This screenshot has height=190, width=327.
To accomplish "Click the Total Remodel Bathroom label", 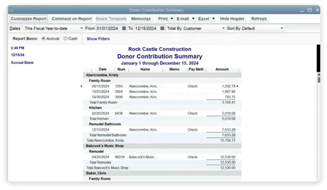I will tap(108, 135).
